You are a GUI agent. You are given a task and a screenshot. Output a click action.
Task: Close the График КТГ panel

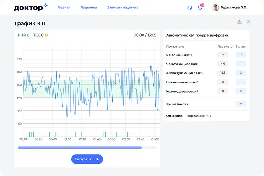248,22
